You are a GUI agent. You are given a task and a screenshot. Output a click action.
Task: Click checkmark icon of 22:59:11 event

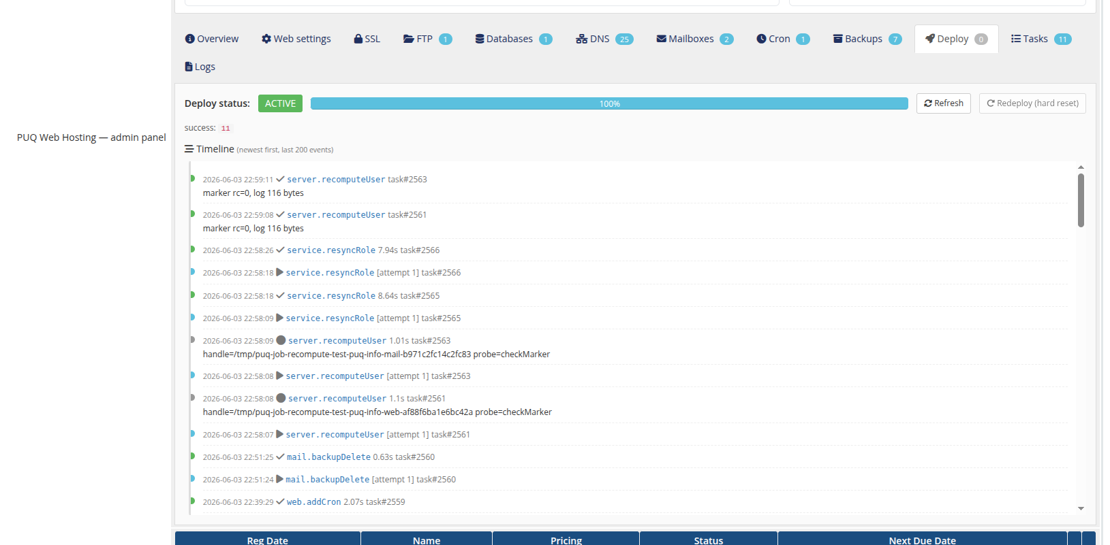click(x=280, y=179)
